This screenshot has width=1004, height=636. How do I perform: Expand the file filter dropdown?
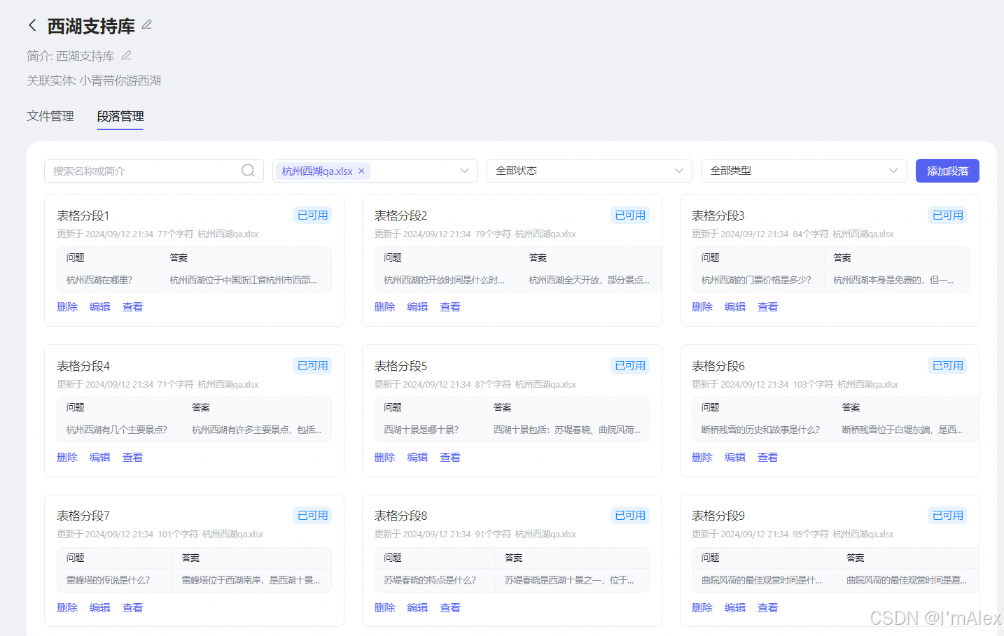464,171
